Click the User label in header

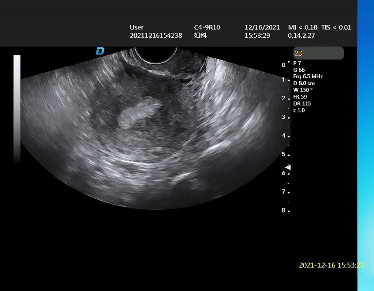point(137,27)
